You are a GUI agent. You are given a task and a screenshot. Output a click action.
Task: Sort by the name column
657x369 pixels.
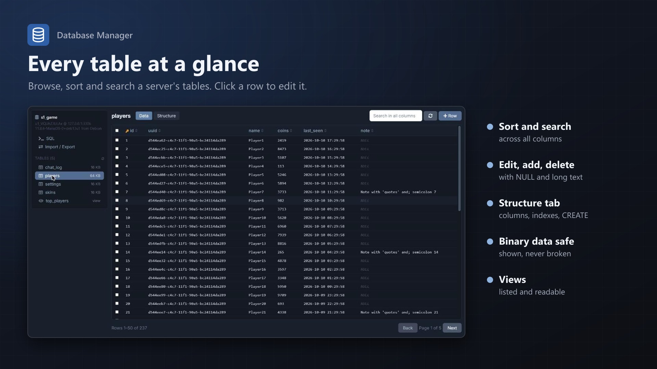(x=256, y=131)
